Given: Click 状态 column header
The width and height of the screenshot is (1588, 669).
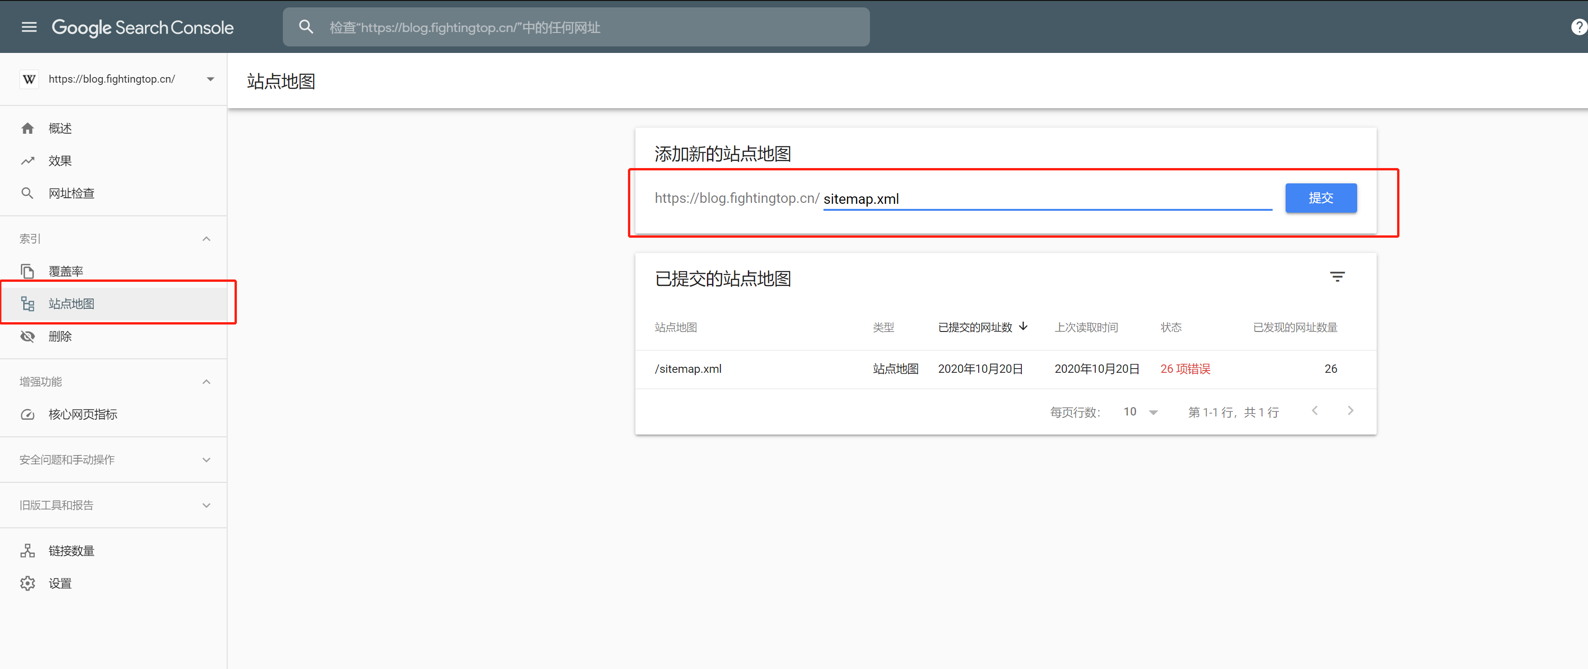Looking at the screenshot, I should (x=1170, y=327).
